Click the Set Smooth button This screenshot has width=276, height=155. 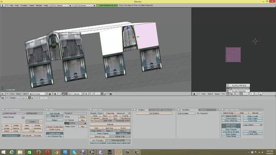tap(27, 136)
